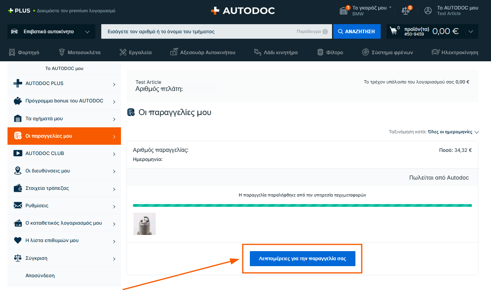Click the Το AUTODOC μου account text in header

(x=457, y=8)
